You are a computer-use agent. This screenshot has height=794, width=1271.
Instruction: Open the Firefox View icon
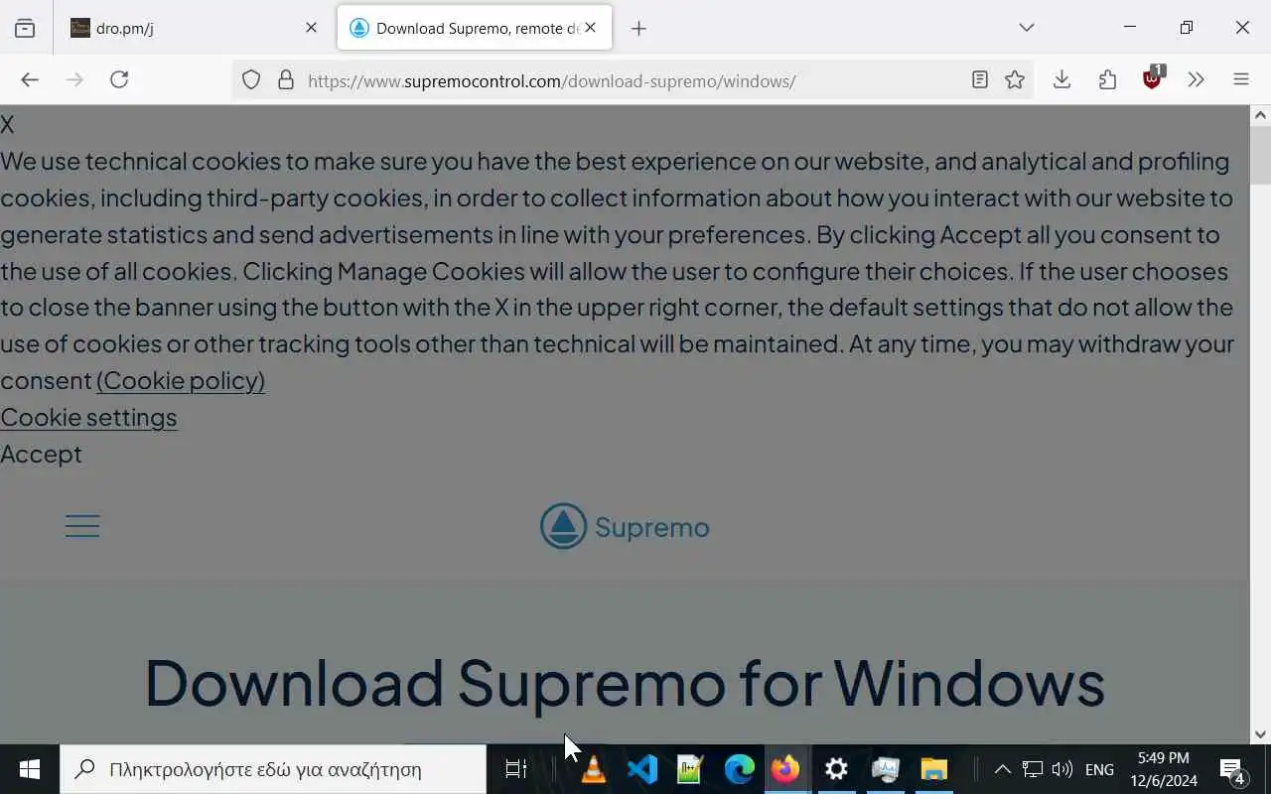coord(25,28)
